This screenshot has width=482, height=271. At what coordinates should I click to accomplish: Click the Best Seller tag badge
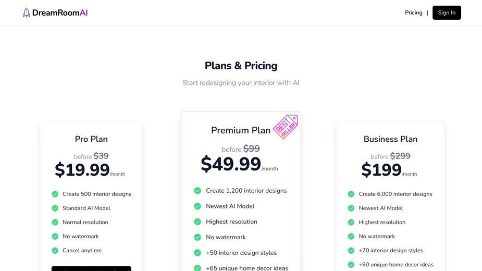point(286,127)
